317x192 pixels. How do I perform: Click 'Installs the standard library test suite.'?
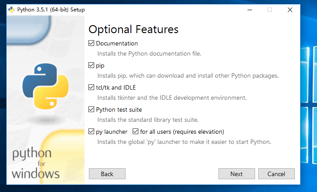point(148,120)
